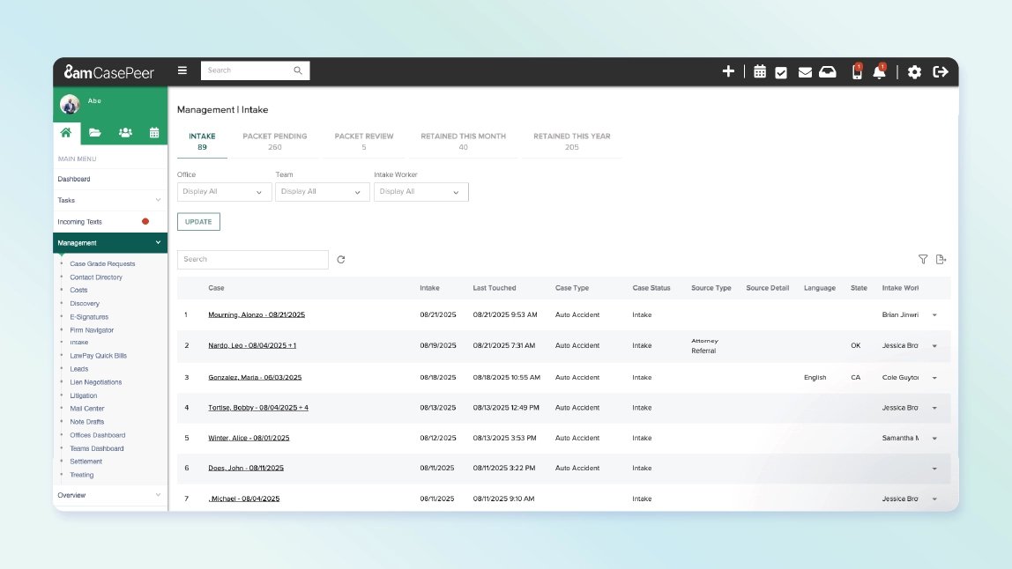Click the user avatar picture

pyautogui.click(x=70, y=104)
